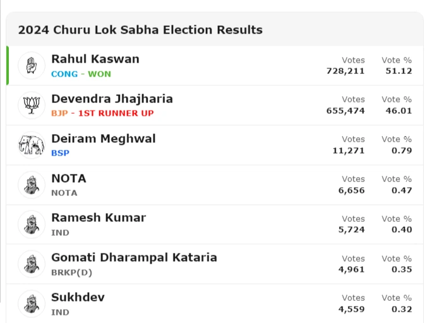Viewport: 432px width, 323px height.
Task: Click the Sukhdev candidate name
Action: [x=78, y=297]
